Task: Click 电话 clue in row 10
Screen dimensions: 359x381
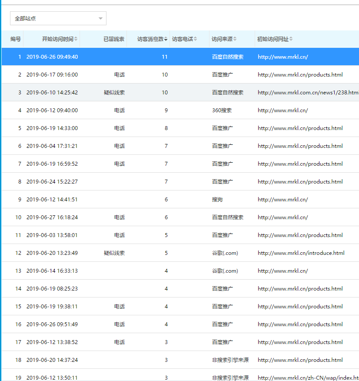Action: point(120,217)
